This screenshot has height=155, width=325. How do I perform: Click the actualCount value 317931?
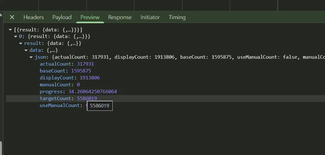click(85, 64)
